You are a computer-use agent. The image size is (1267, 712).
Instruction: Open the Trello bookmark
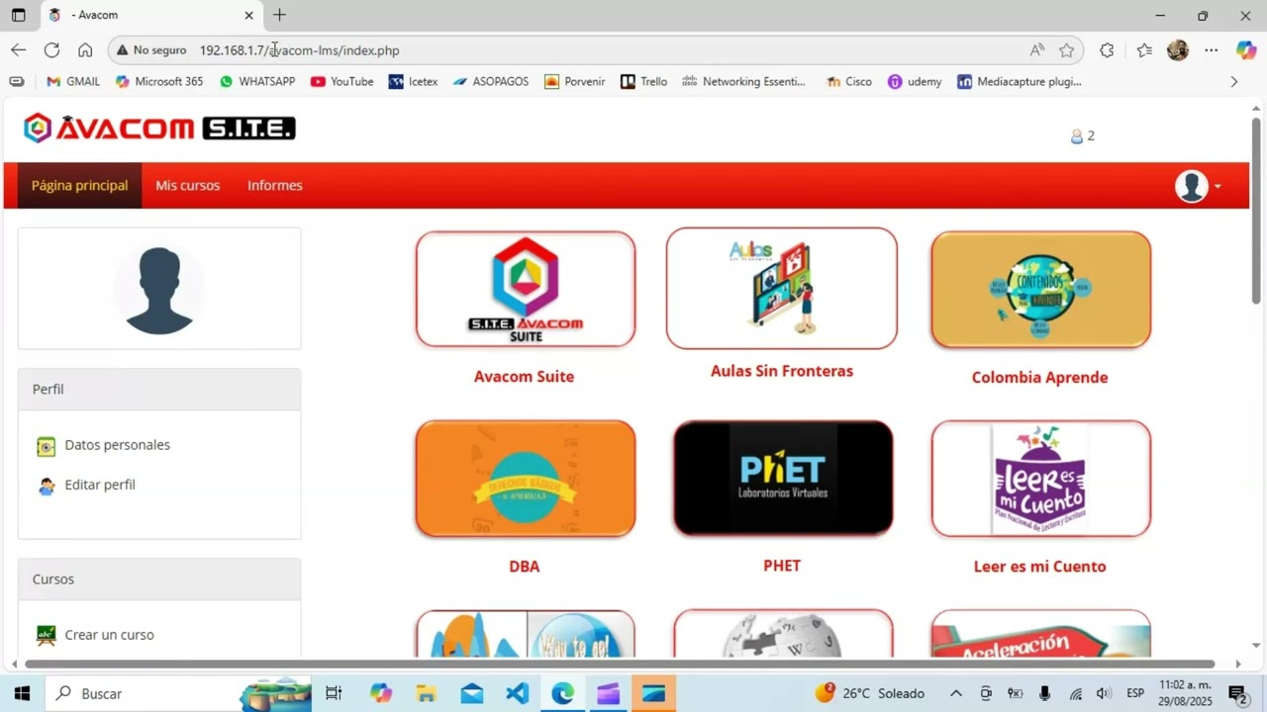[643, 82]
